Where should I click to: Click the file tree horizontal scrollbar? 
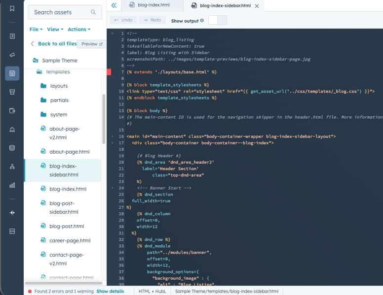click(x=64, y=283)
